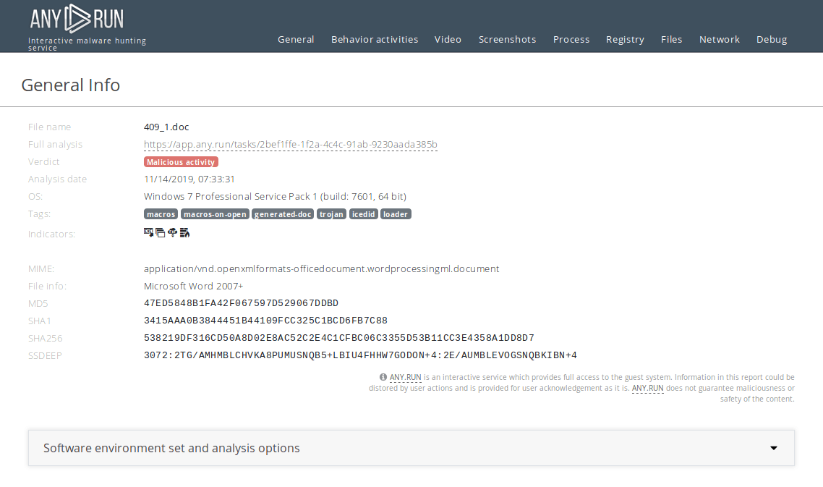Expand Software environment set and analysis options
823x487 pixels.
[171, 448]
